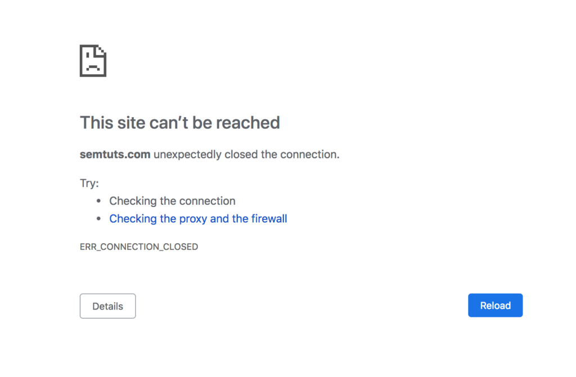
Task: Click the Reload button
Action: coord(495,305)
